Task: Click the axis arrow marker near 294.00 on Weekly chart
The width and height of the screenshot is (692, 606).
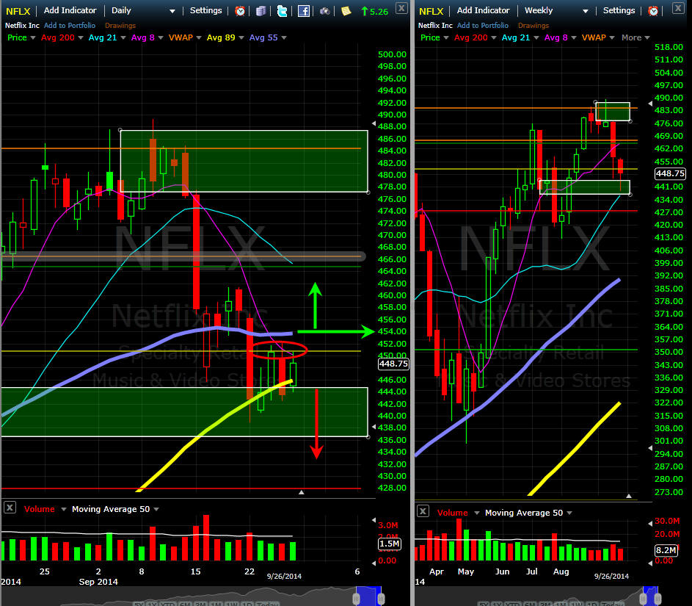Action: (x=650, y=448)
